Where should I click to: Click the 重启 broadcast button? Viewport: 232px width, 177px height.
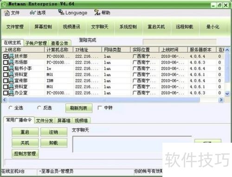point(25,132)
